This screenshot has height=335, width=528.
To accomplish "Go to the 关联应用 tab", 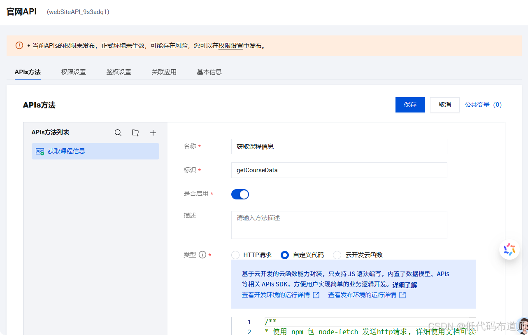I will pyautogui.click(x=164, y=72).
